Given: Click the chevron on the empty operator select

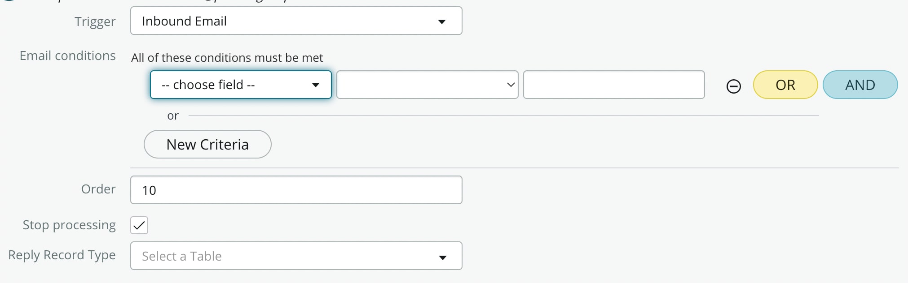Looking at the screenshot, I should (x=511, y=85).
